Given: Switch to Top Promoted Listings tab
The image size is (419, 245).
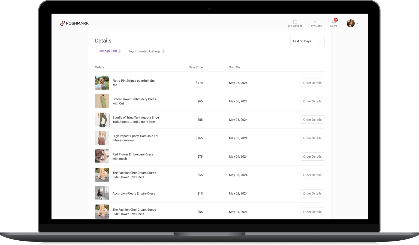Looking at the screenshot, I should point(144,51).
